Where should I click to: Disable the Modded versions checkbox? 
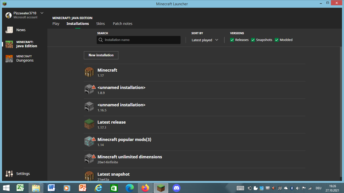[x=277, y=40]
